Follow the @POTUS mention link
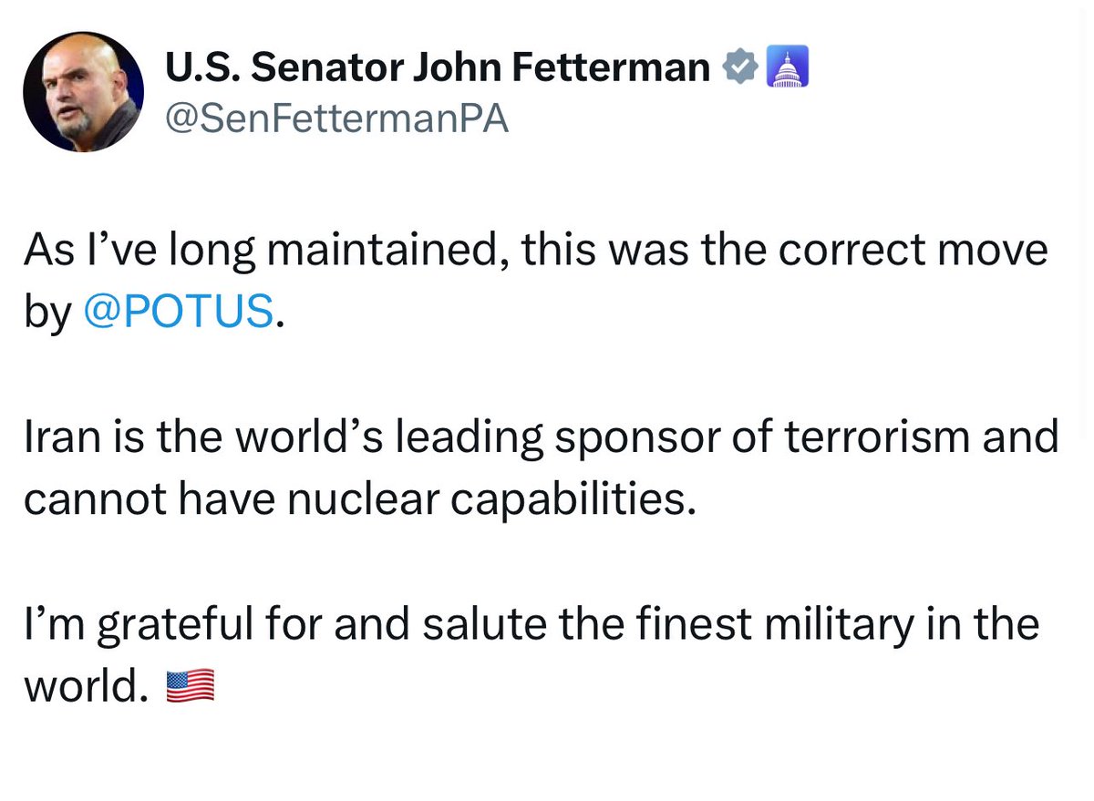Image resolution: width=1094 pixels, height=801 pixels. click(178, 312)
